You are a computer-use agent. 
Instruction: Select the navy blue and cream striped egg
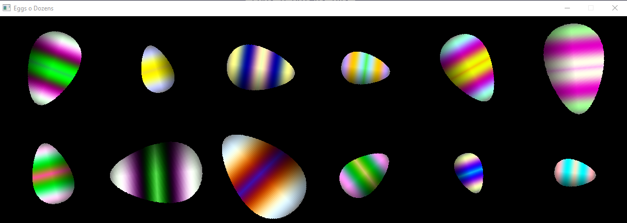tap(261, 67)
